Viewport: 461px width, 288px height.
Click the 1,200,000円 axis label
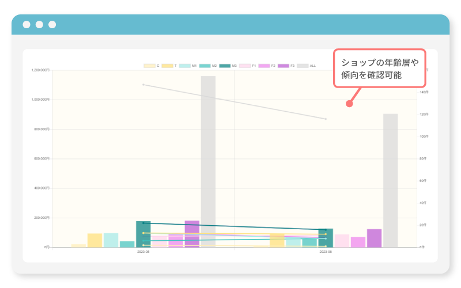point(40,70)
